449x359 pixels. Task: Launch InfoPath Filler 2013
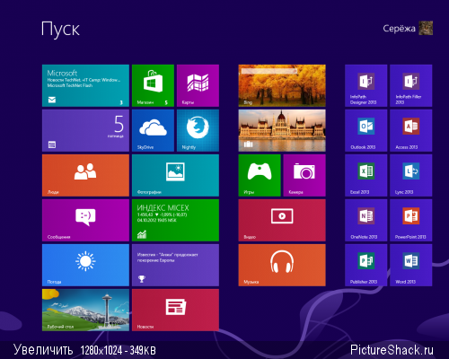(x=411, y=85)
